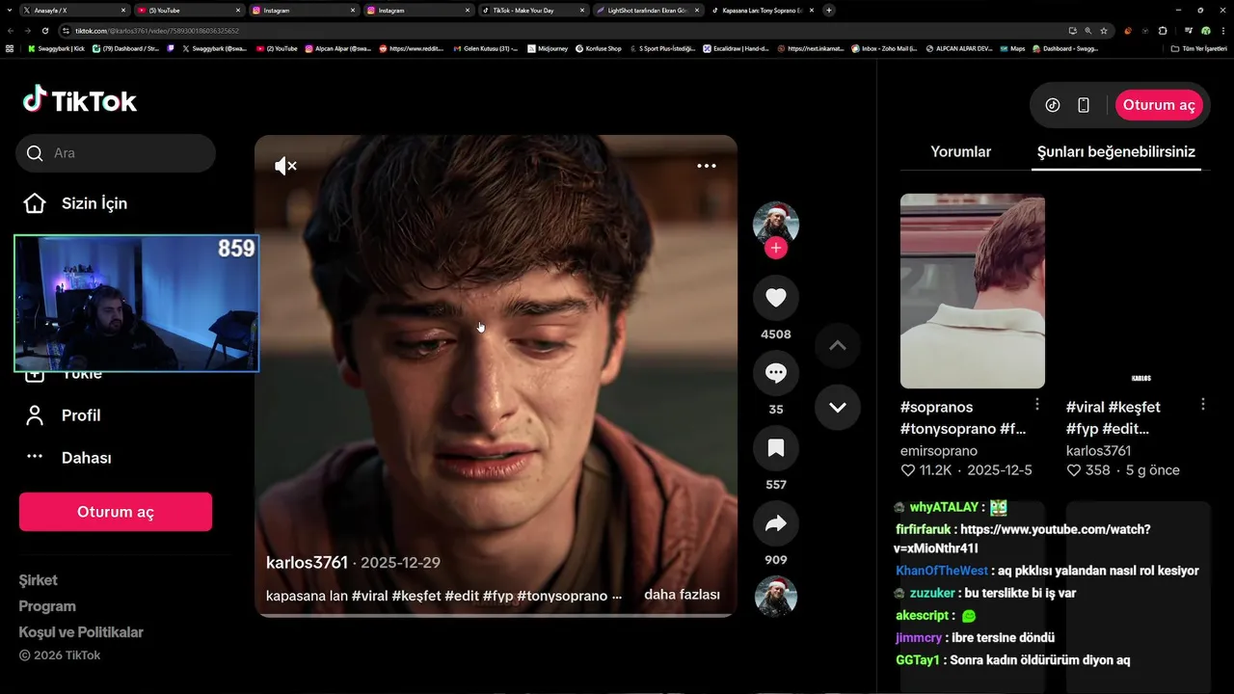Expand the Şirket footer section
1234x694 pixels.
(x=39, y=580)
